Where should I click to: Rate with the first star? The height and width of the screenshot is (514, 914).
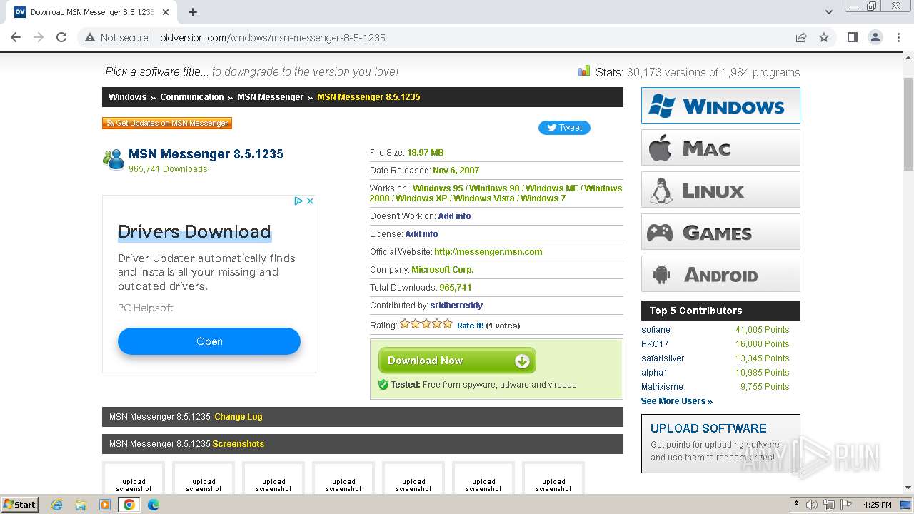pos(405,324)
